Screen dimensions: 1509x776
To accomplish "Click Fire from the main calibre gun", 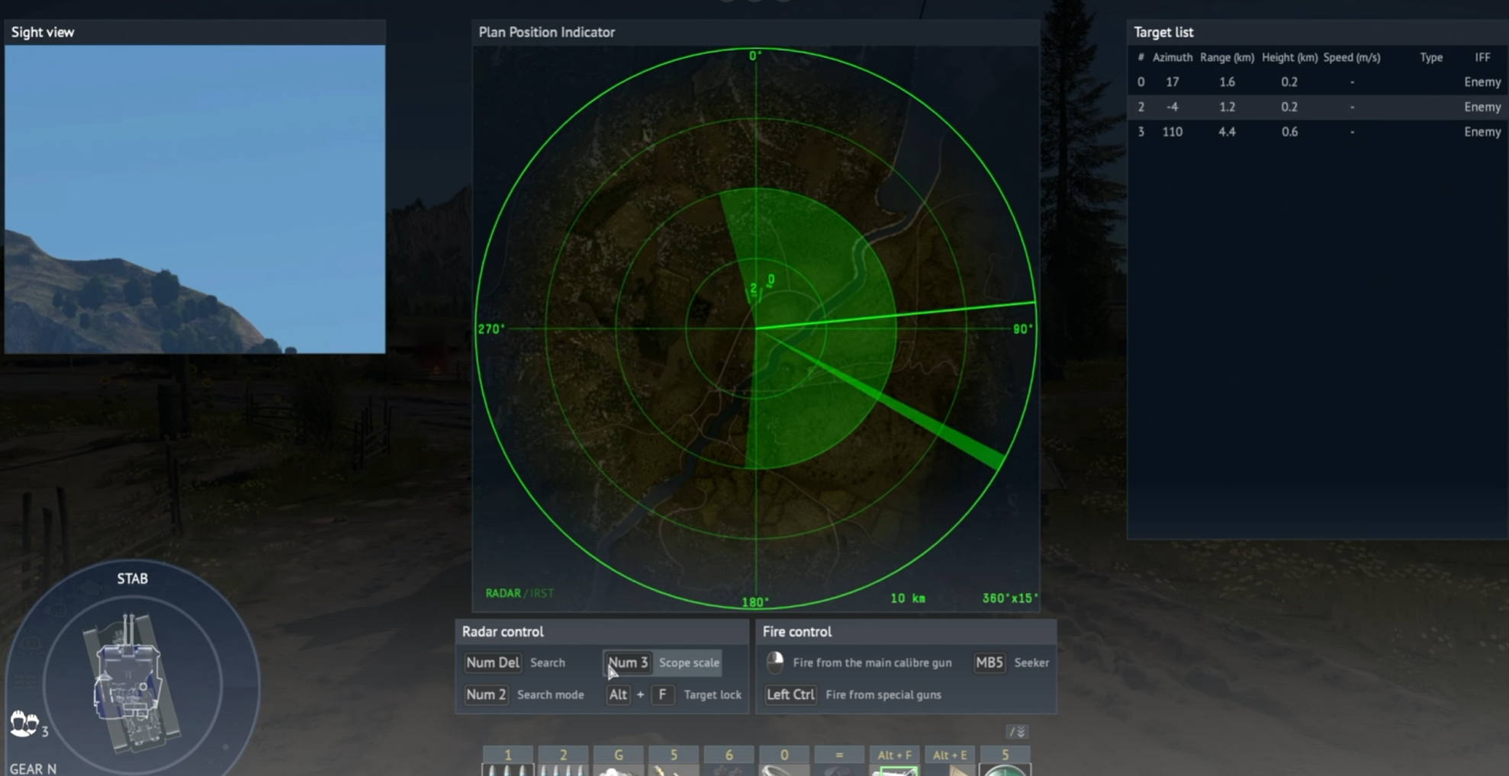I will [872, 662].
